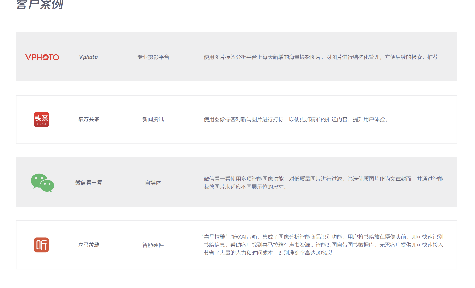Select the 东方头条 company name
The image size is (475, 288).
(89, 119)
